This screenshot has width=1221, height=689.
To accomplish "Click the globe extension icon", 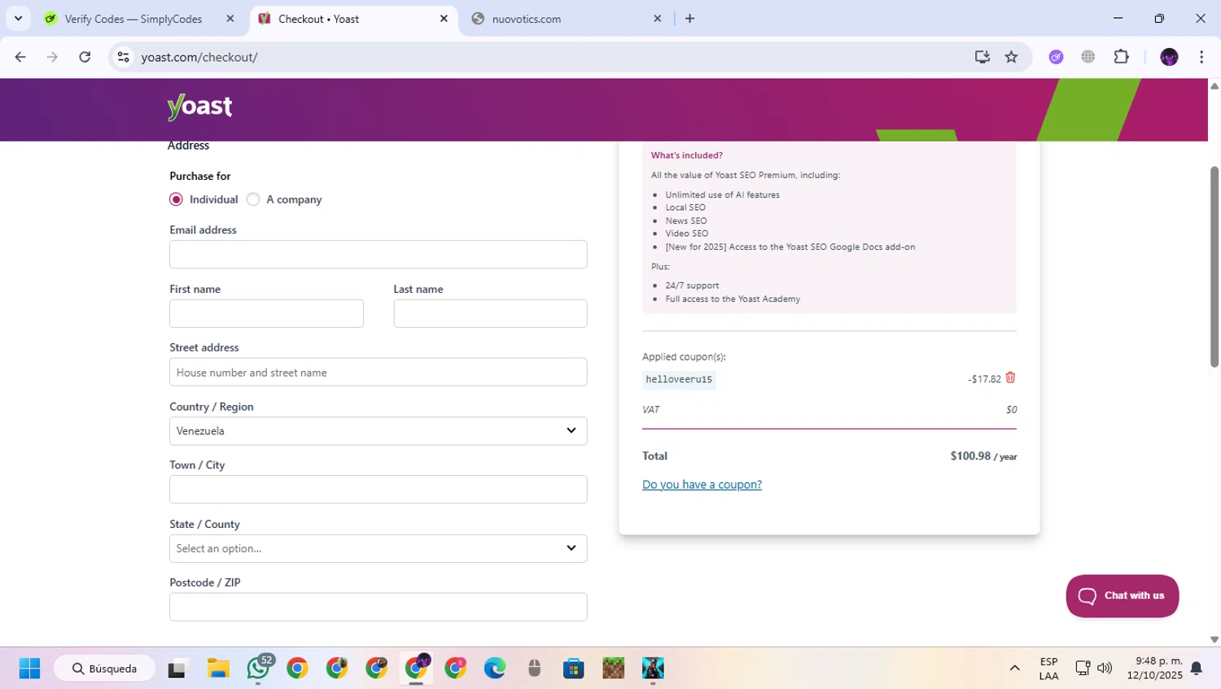I will [x=1088, y=57].
